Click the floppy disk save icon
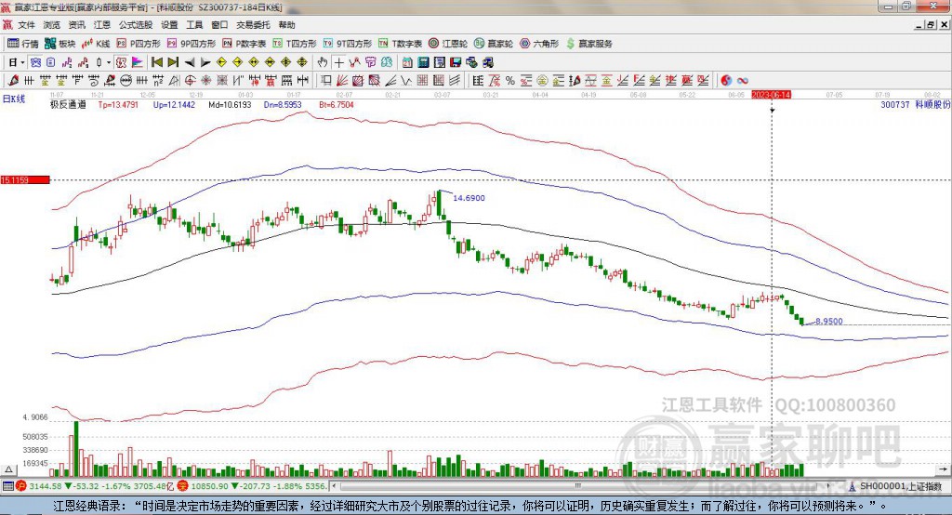Viewport: 952px width, 515px height. point(456,62)
